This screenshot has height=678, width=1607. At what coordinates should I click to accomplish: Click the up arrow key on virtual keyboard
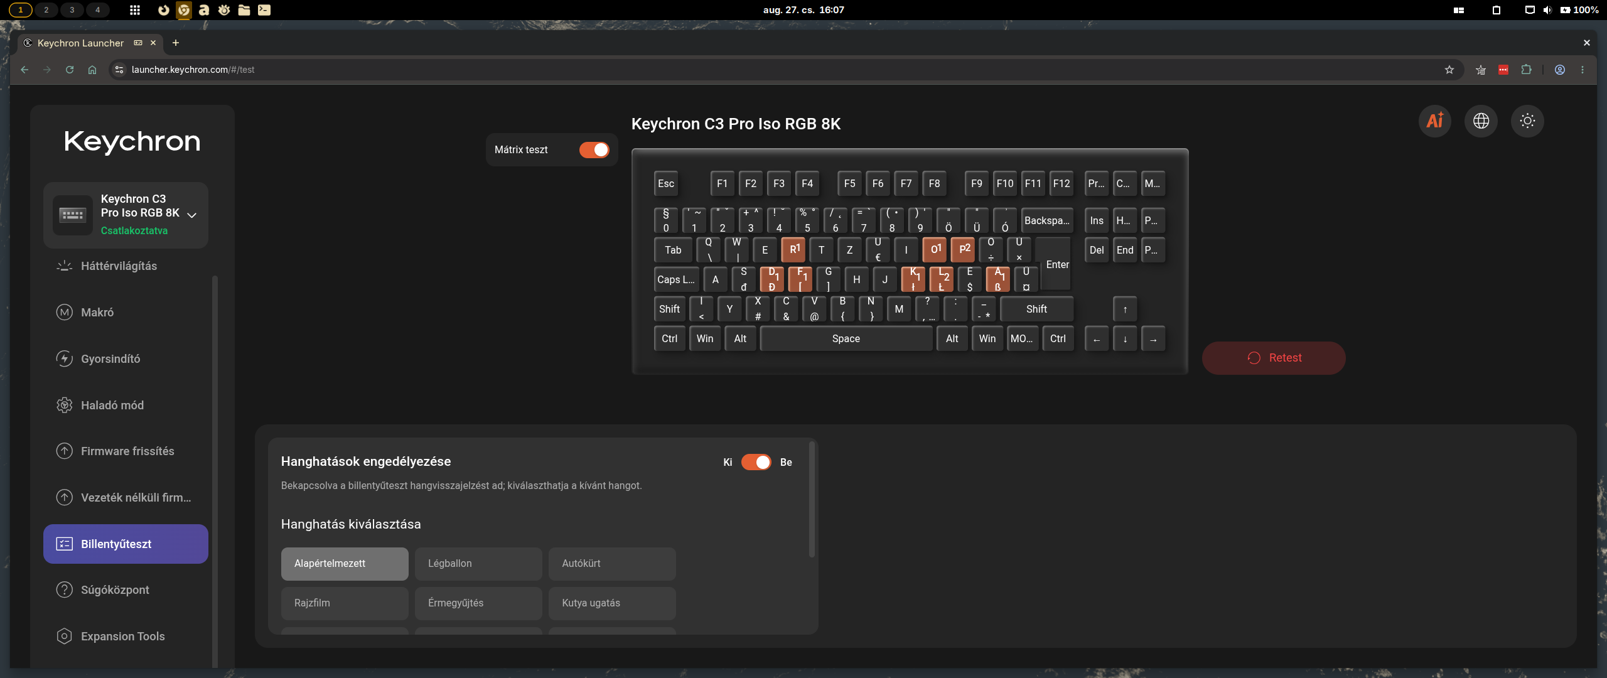click(x=1125, y=309)
